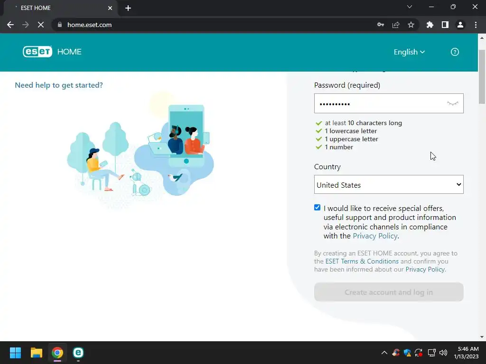Click the share page icon
Screen dimensions: 486x364
[x=396, y=25]
